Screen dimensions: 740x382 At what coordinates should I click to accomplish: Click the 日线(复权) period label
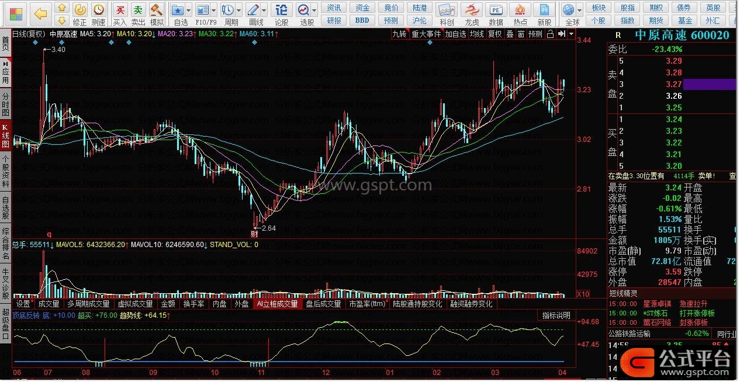(29, 34)
